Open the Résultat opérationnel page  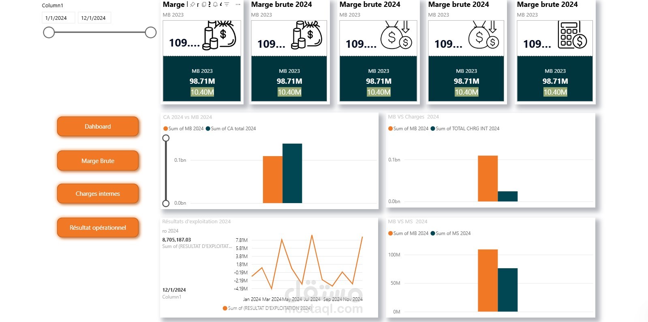[98, 227]
